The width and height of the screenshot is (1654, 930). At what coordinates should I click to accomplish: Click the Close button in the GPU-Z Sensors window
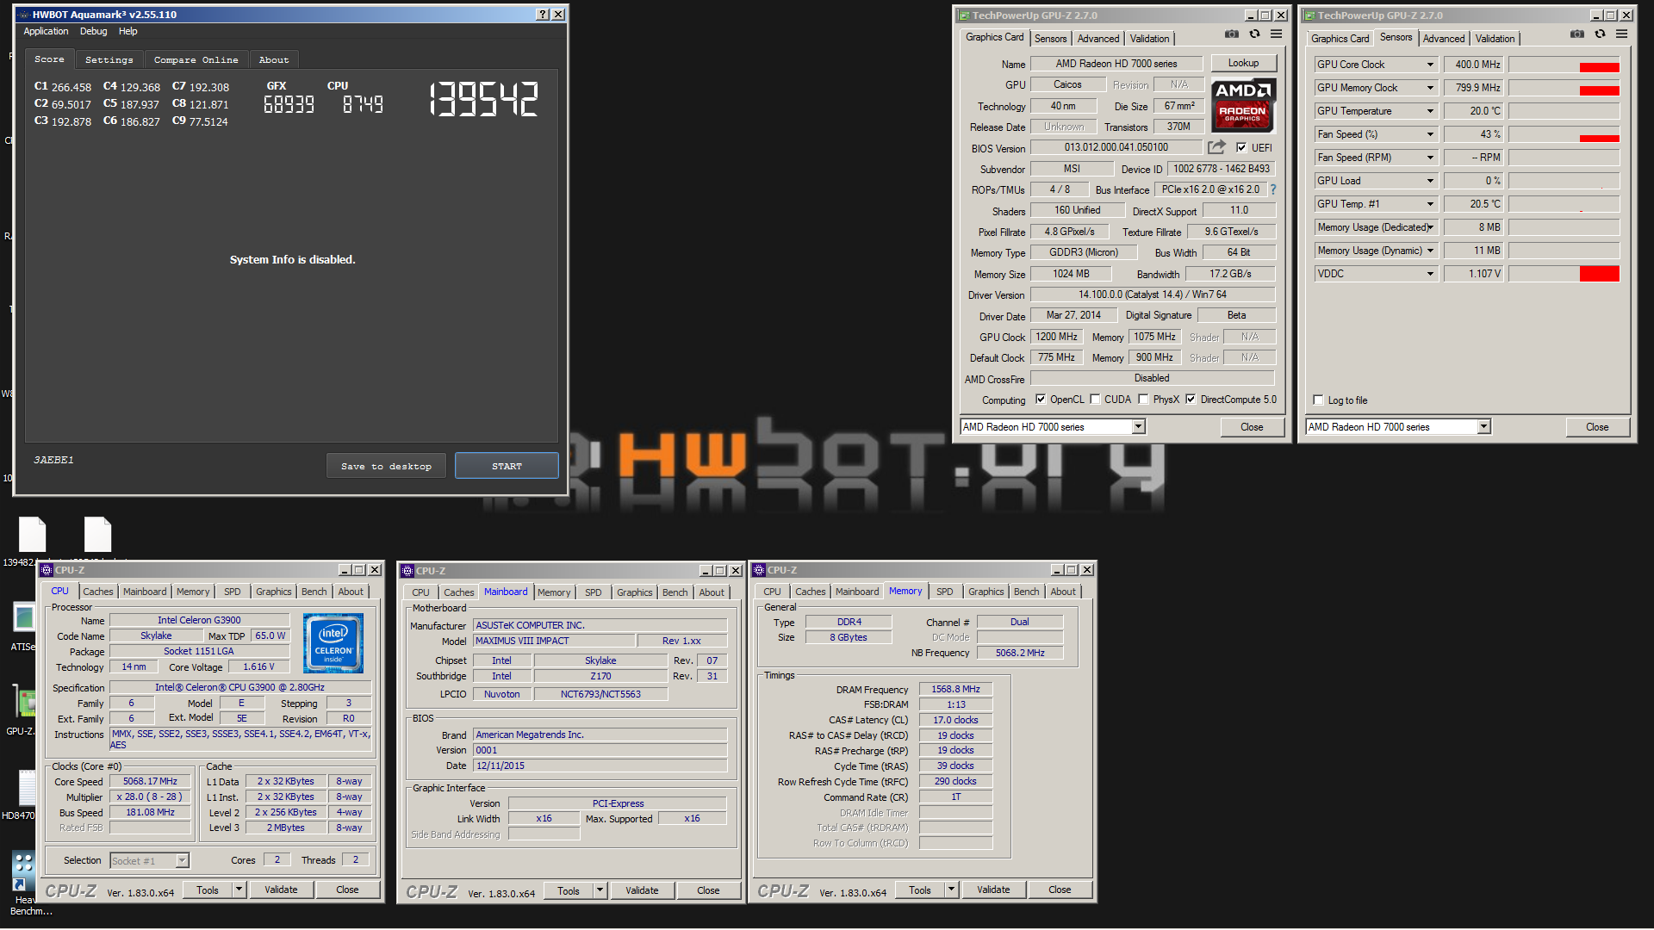pos(1597,426)
